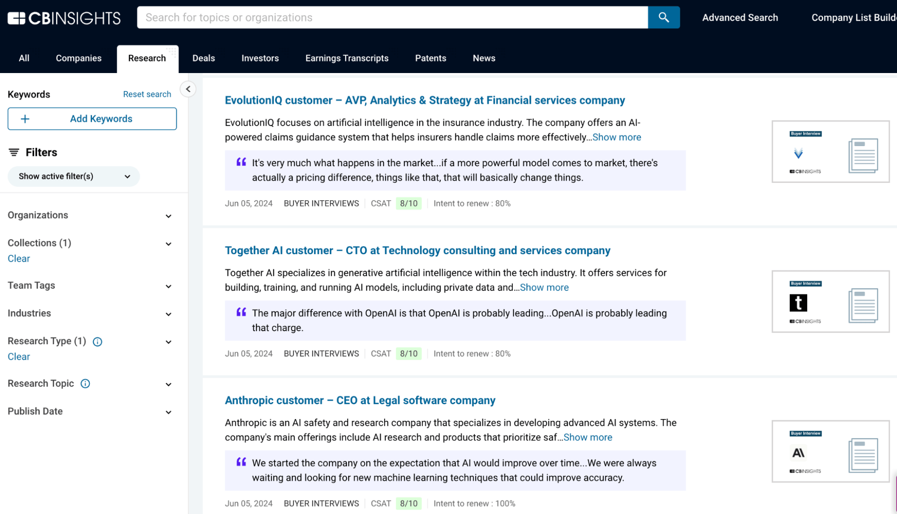Collapse the filters sidebar with the arrow
This screenshot has height=514, width=897.
[x=188, y=89]
